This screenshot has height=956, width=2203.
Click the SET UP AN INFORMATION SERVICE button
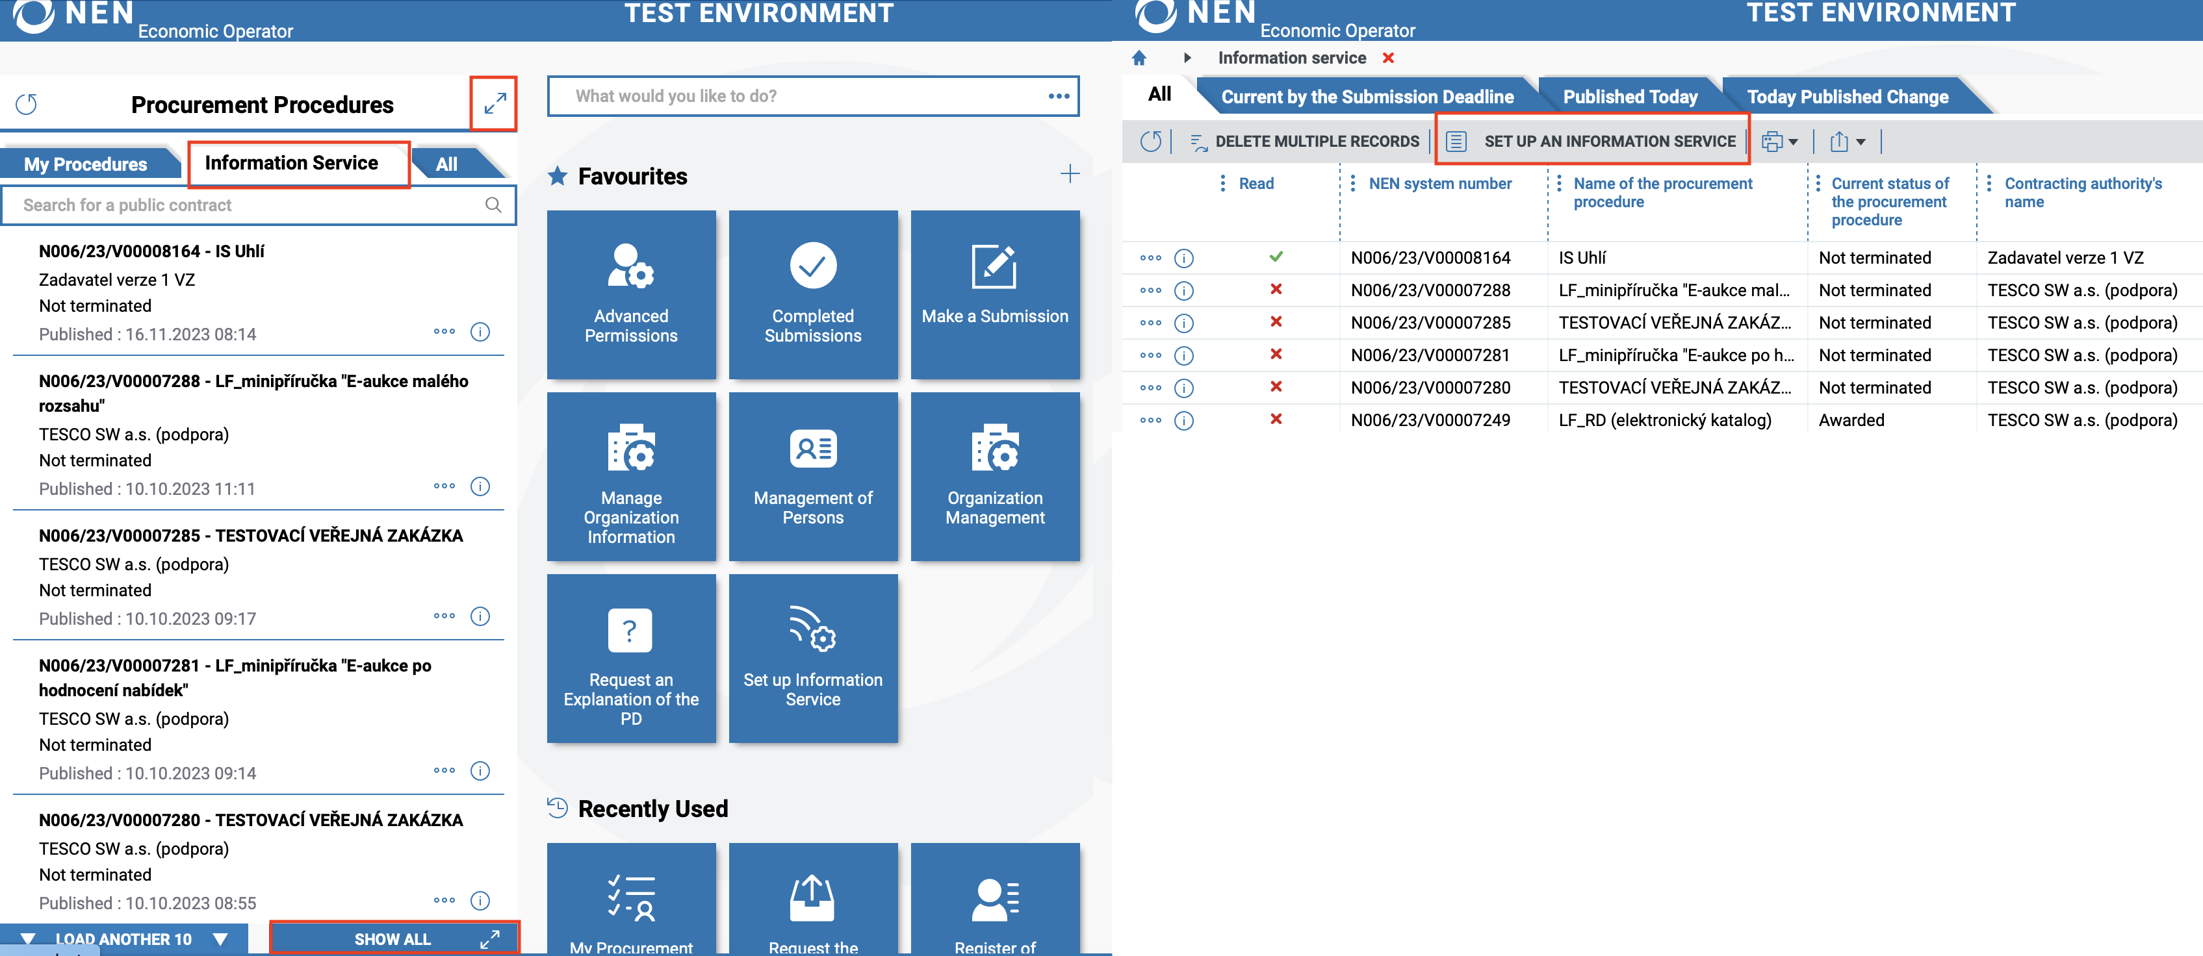tap(1592, 141)
